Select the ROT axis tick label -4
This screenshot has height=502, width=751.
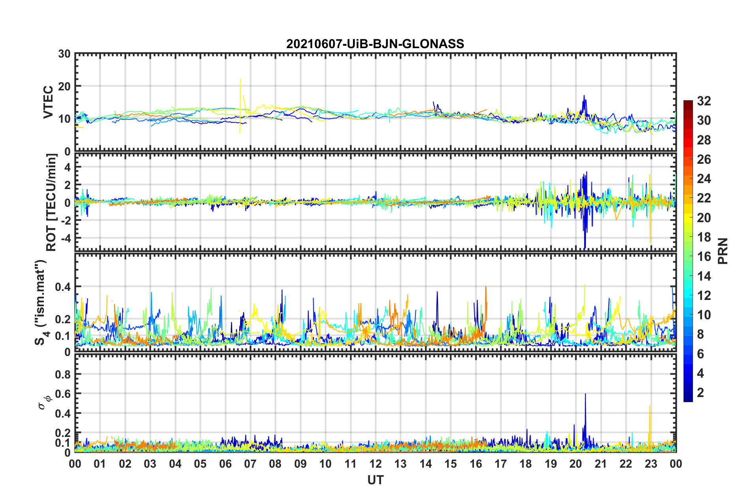66,238
